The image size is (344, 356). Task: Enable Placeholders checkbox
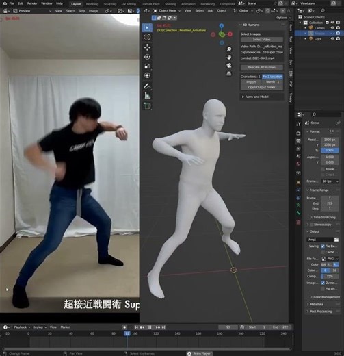pos(323,289)
